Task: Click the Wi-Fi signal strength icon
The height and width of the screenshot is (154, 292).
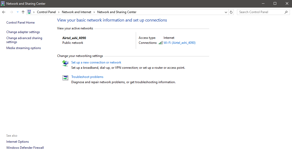Action: (160, 43)
